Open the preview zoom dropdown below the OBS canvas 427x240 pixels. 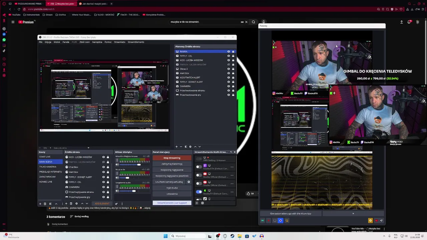88,148
